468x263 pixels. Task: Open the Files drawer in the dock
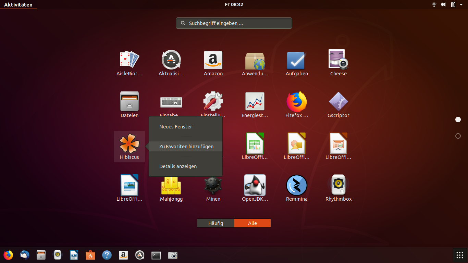click(x=41, y=255)
